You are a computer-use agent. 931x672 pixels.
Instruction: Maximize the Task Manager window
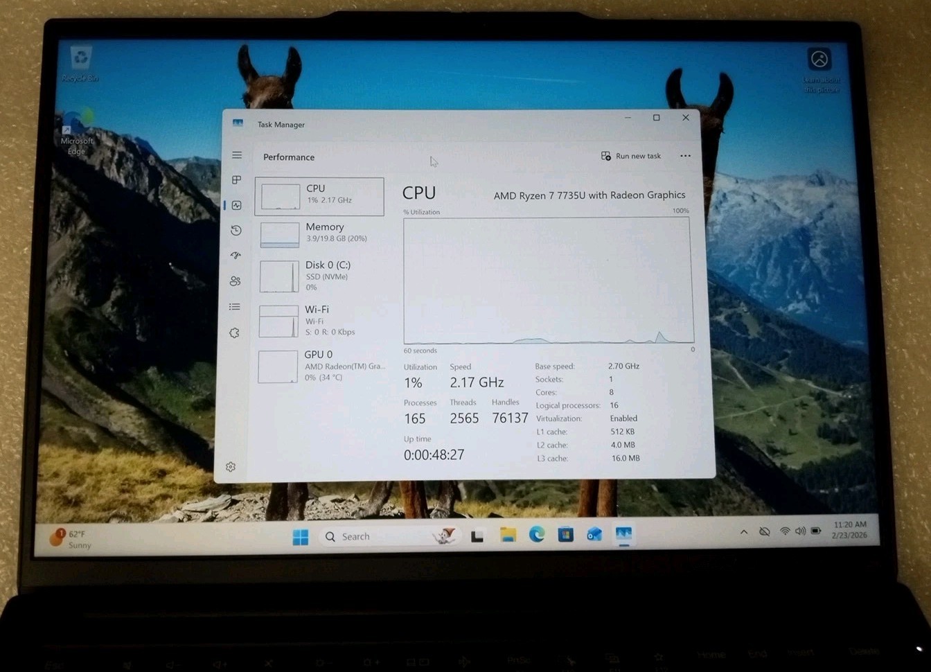(656, 118)
